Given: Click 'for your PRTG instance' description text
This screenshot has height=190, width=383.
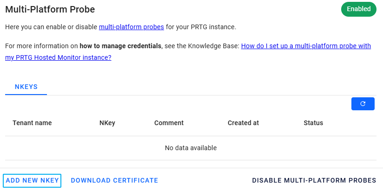Looking at the screenshot, I should click(x=201, y=27).
